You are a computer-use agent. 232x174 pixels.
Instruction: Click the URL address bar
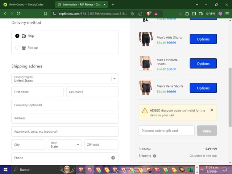93,14
